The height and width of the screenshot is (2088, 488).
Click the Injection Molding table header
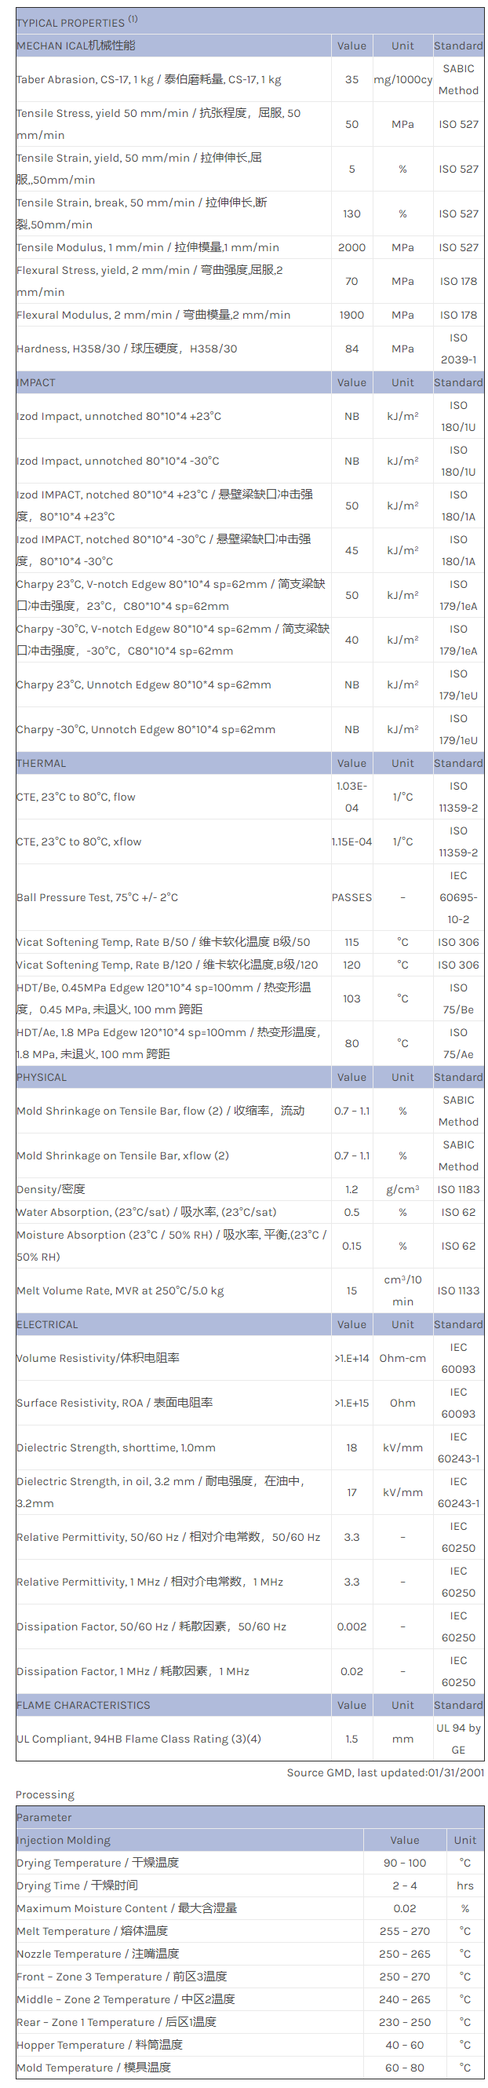click(64, 1840)
